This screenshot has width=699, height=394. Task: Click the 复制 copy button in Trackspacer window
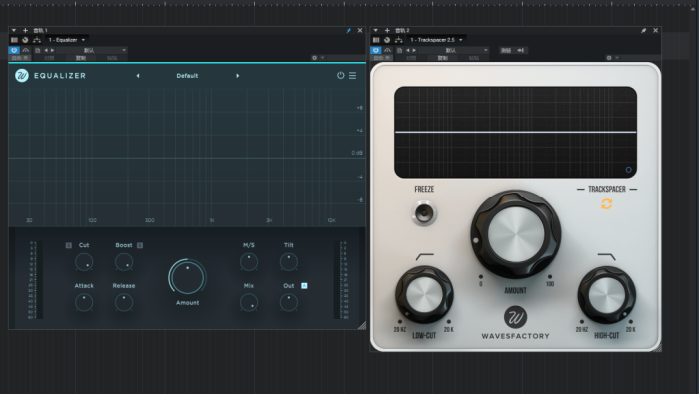[x=442, y=58]
